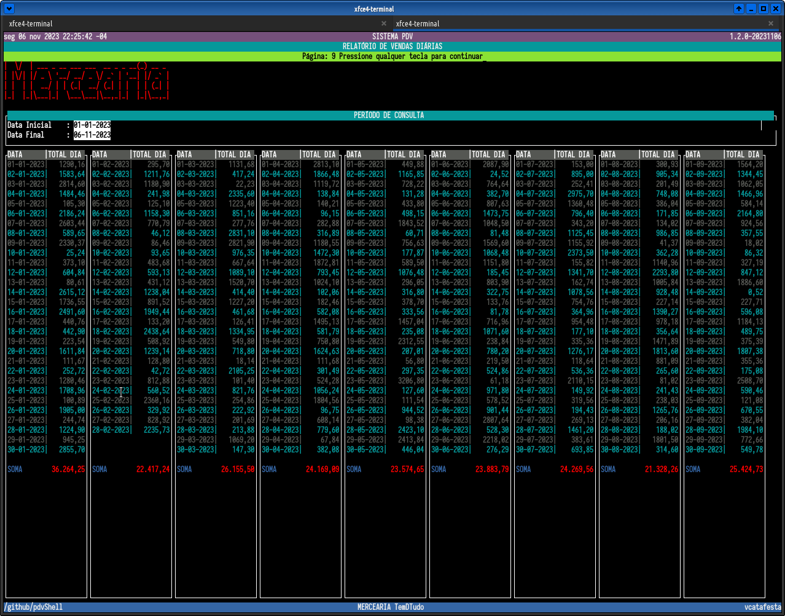Click the September SOMA total 25.424,73
785x616 pixels.
tap(746, 469)
